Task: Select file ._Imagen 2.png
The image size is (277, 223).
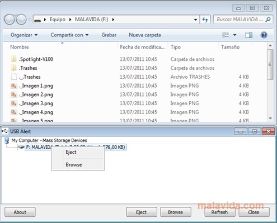Action: (x=36, y=94)
